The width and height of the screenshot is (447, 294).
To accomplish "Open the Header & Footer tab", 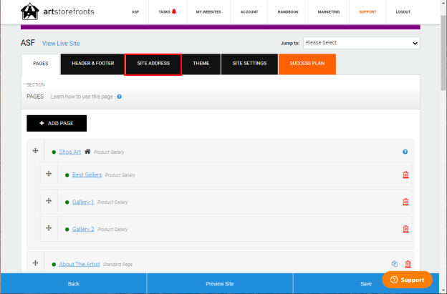I will click(x=92, y=64).
